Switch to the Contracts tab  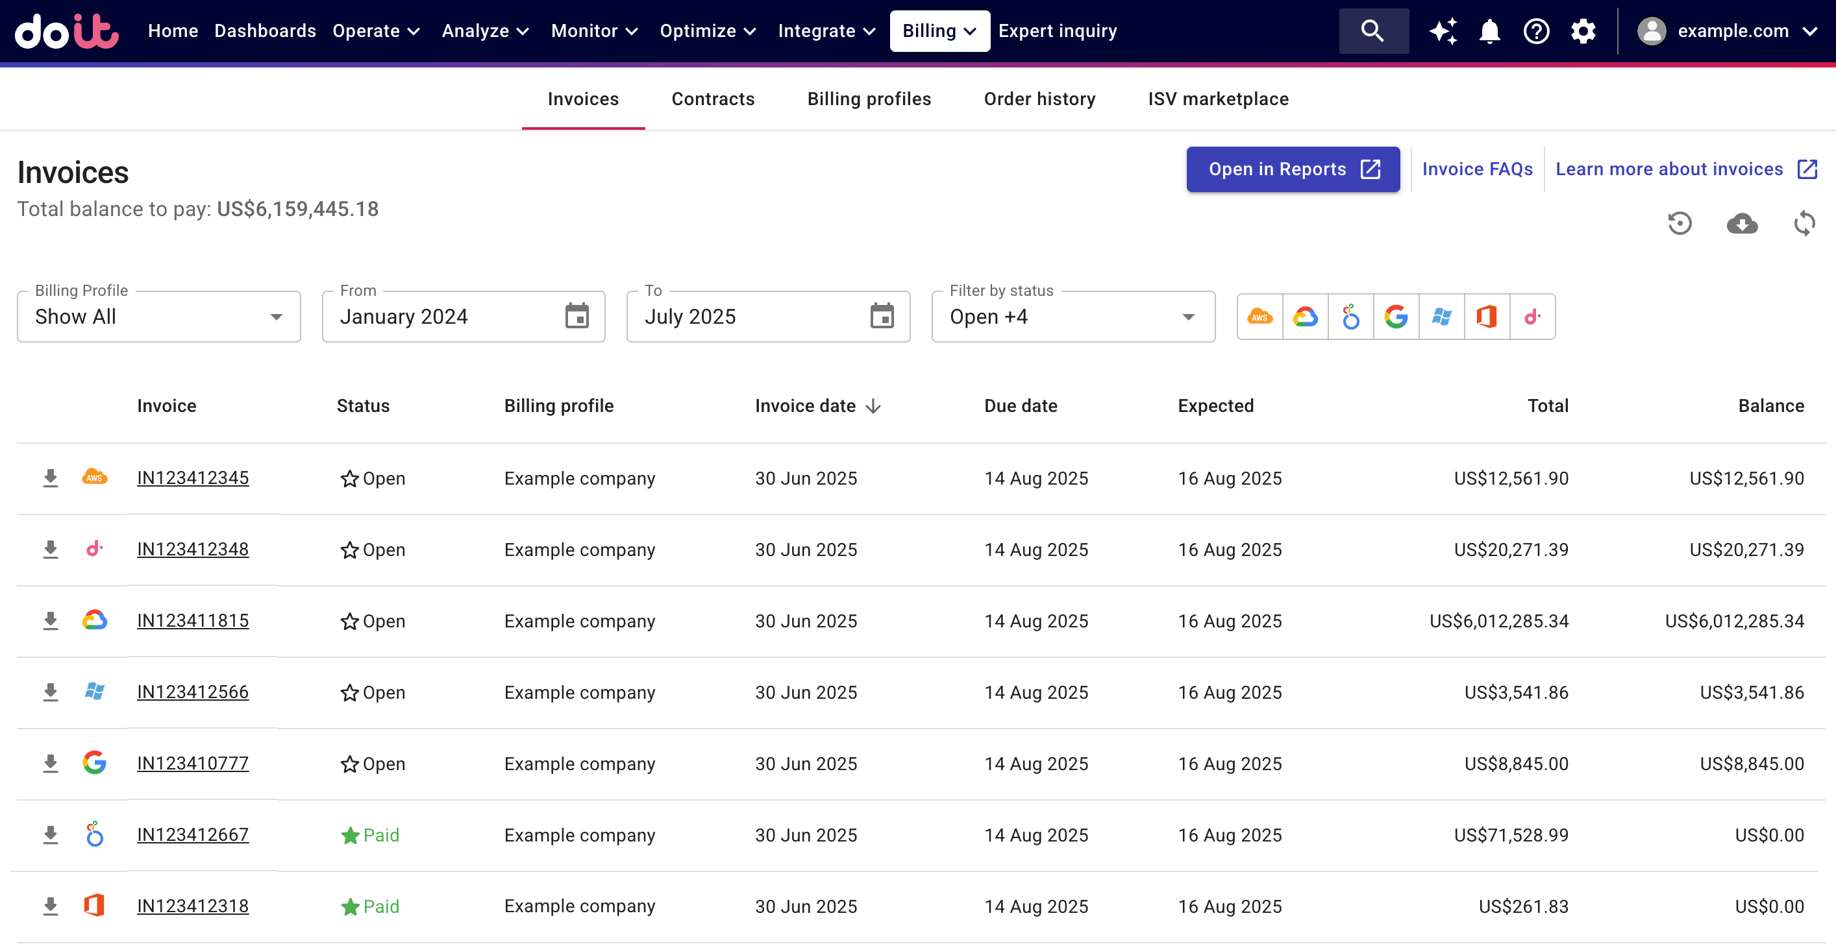tap(713, 99)
